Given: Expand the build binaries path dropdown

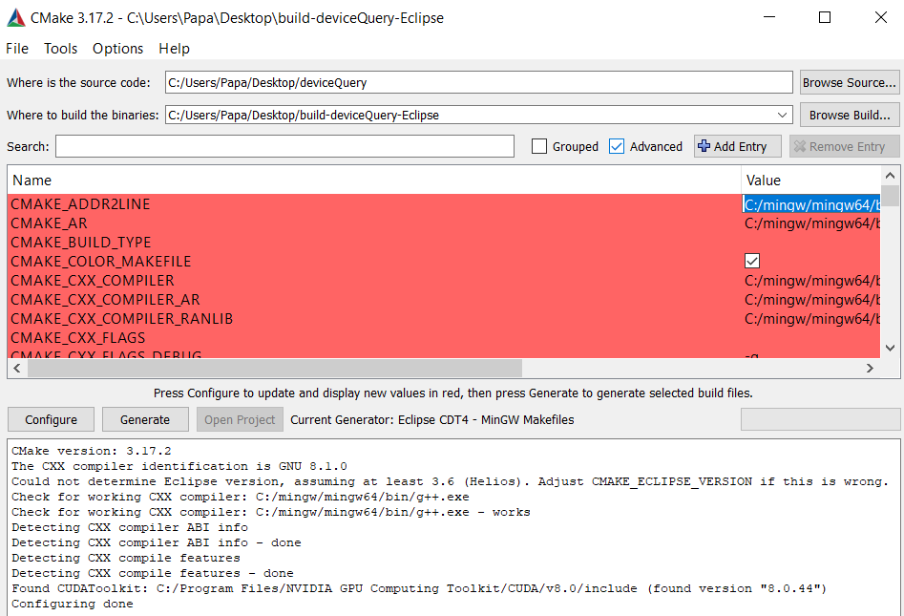Looking at the screenshot, I should pyautogui.click(x=784, y=115).
